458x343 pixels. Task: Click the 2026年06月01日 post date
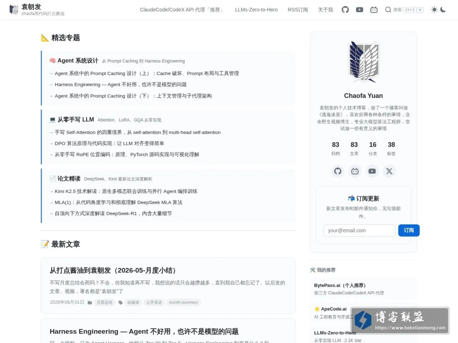67,303
